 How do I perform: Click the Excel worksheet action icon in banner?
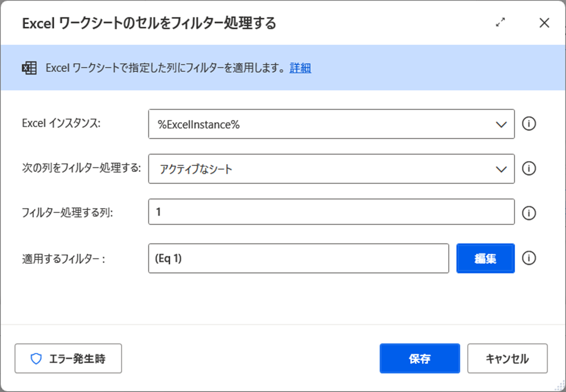[x=28, y=68]
